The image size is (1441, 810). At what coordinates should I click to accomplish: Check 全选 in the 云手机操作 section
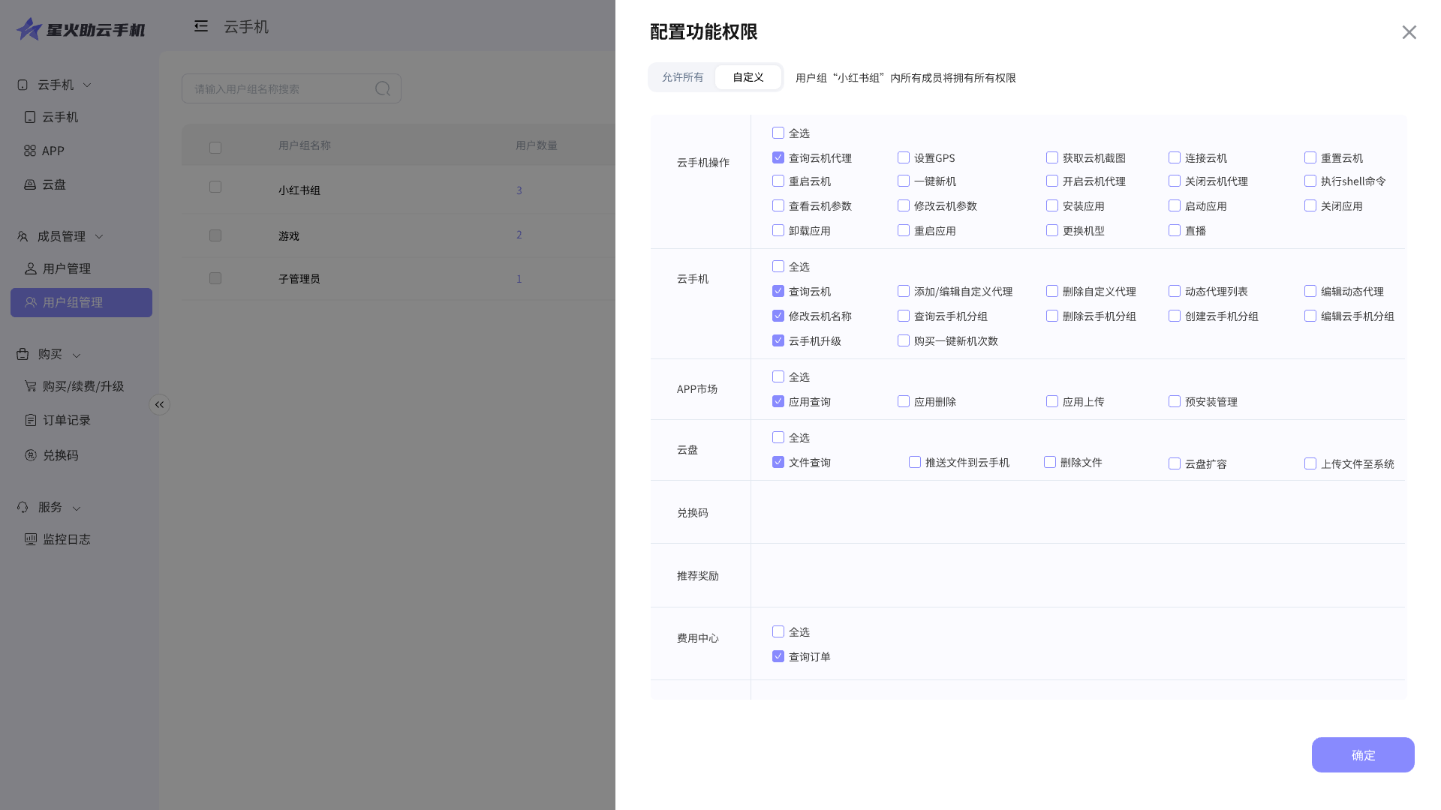778,133
